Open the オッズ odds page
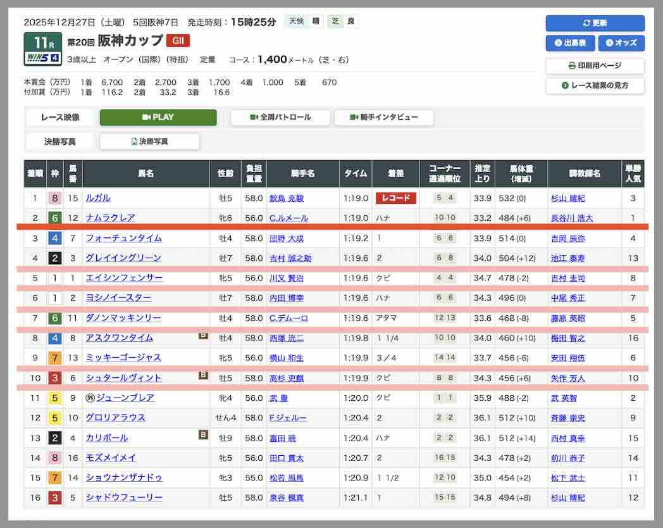Image resolution: width=663 pixels, height=528 pixels. [621, 43]
